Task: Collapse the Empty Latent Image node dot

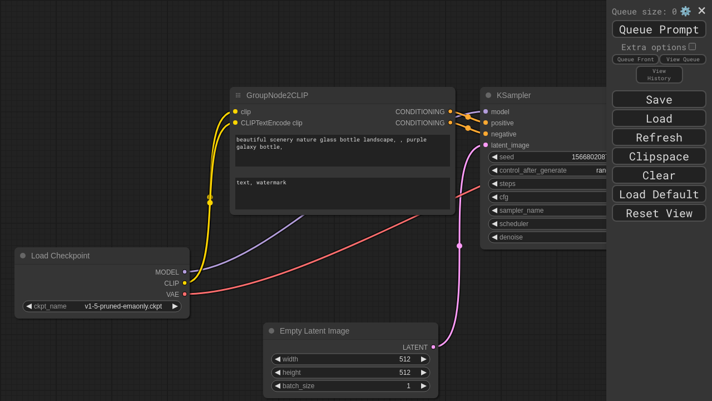Action: point(271,331)
